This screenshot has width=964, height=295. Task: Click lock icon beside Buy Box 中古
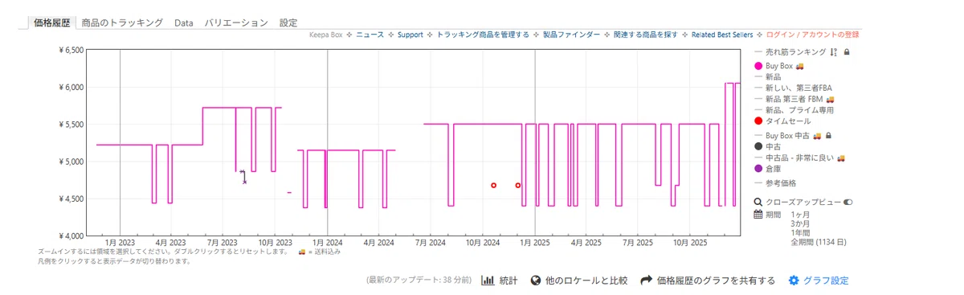pos(828,136)
